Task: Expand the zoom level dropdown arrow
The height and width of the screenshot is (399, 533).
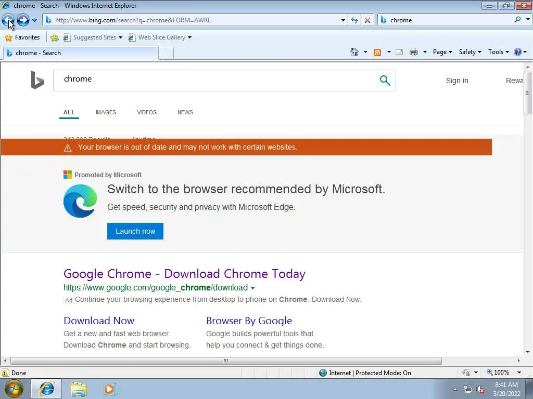Action: click(519, 373)
